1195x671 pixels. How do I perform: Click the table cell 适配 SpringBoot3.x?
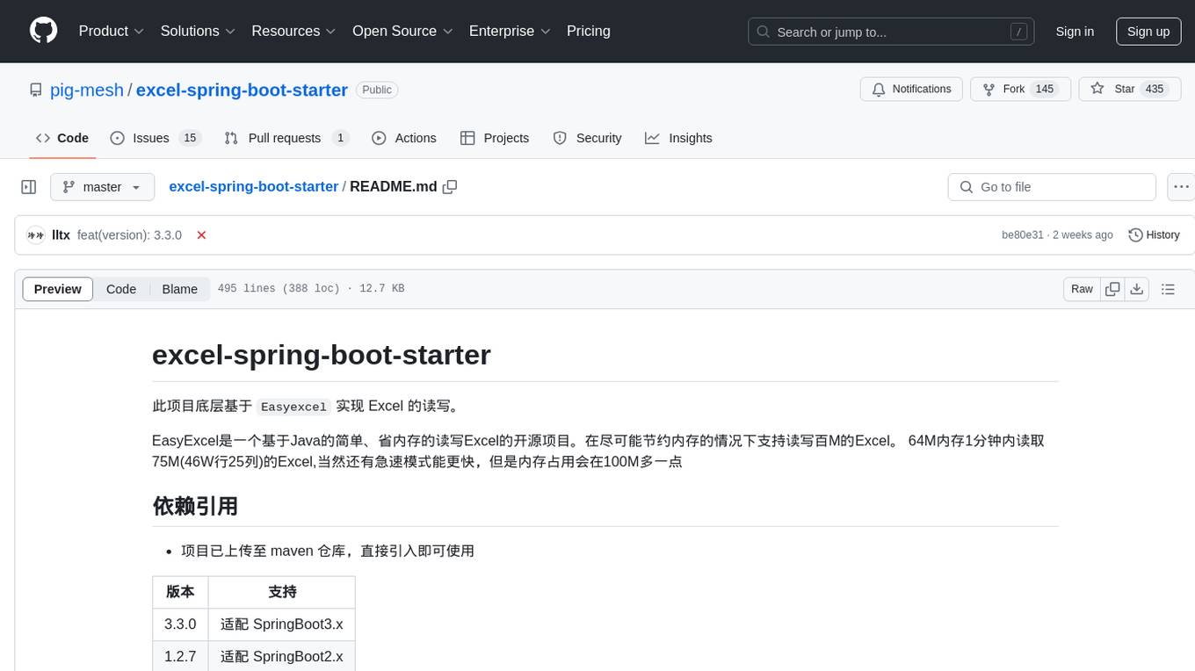click(282, 625)
